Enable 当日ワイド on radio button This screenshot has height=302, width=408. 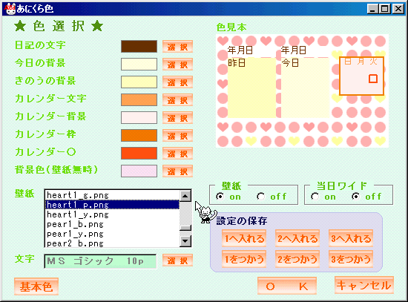(315, 197)
